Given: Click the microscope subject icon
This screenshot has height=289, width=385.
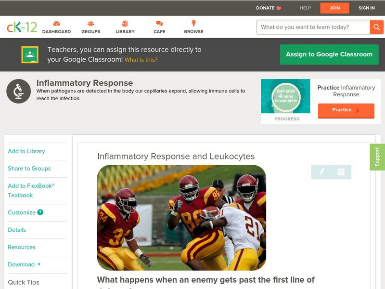Looking at the screenshot, I should click(x=18, y=91).
